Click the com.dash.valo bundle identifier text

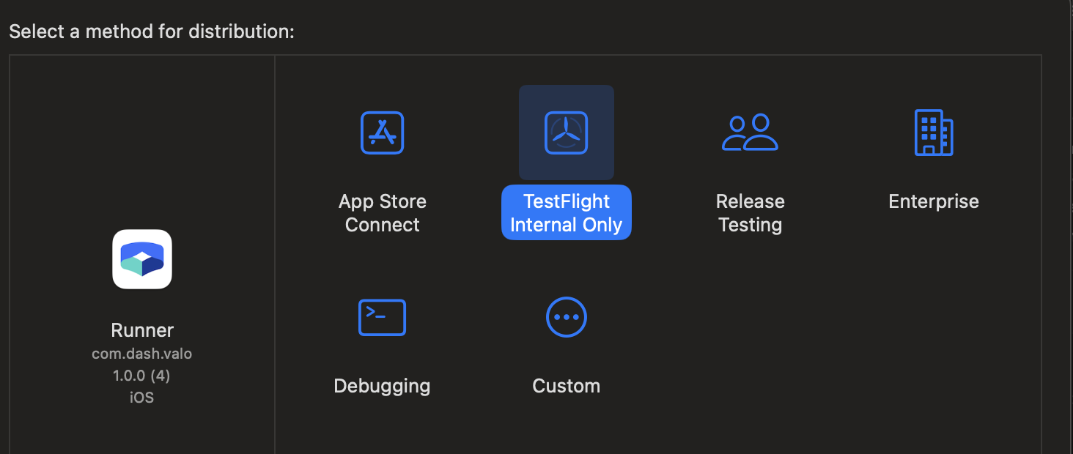point(141,353)
